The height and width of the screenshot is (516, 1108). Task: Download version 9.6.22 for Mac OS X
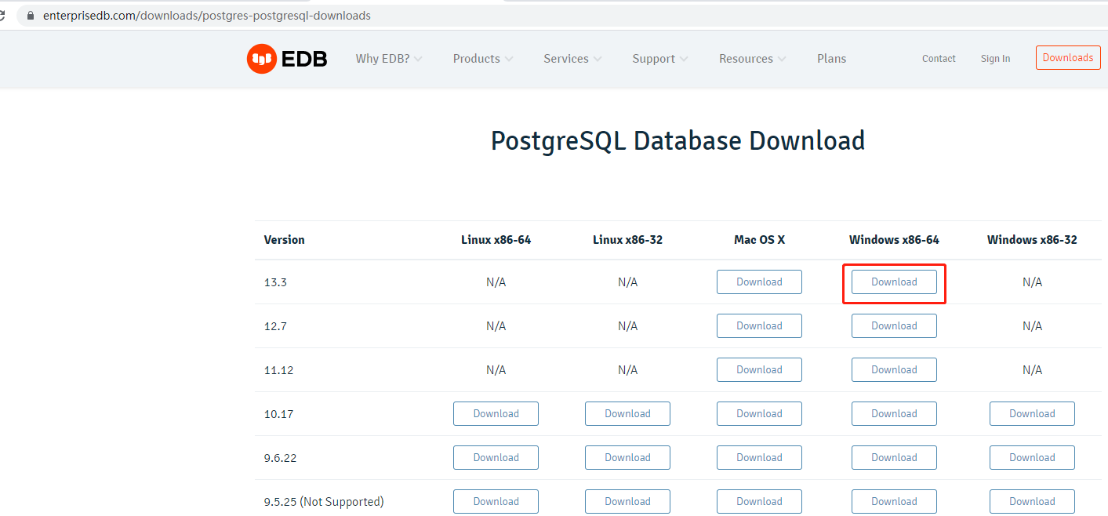pos(759,458)
